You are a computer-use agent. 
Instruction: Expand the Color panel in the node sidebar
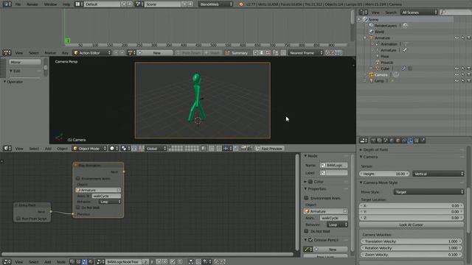[305, 182]
